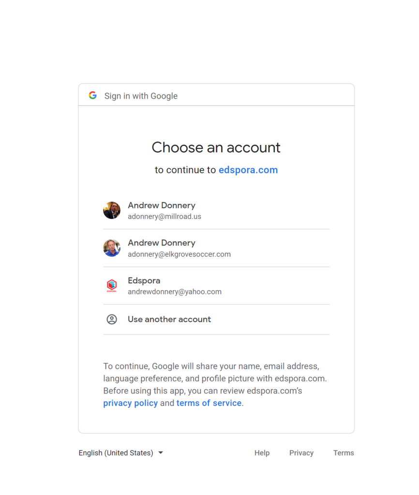Screen dimensions: 419x495
Task: Click Help in the footer
Action: pos(262,453)
